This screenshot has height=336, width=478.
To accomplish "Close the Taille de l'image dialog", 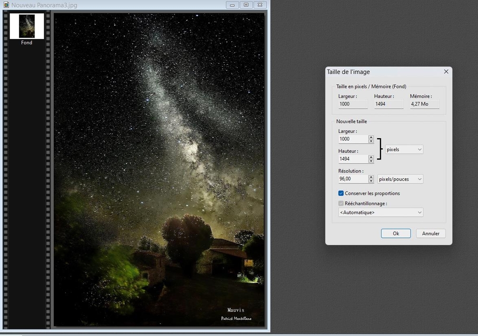I will click(446, 72).
